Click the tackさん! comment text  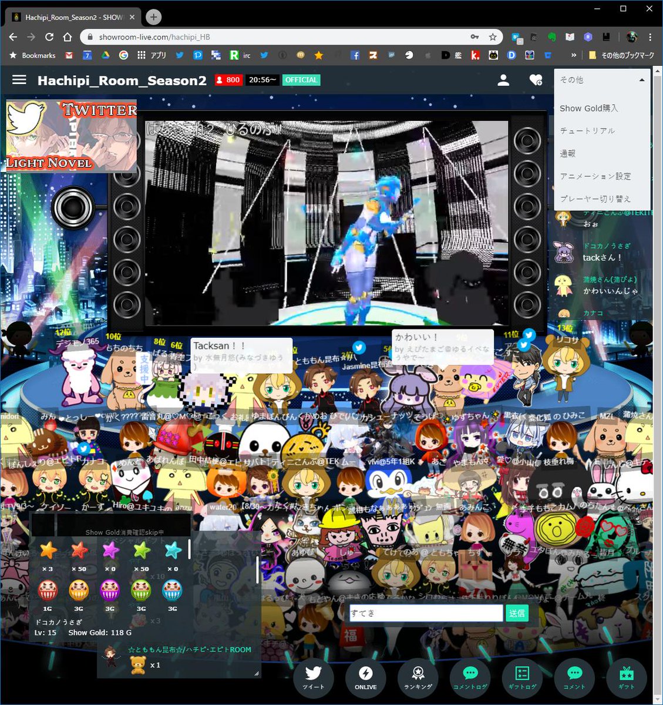click(602, 257)
